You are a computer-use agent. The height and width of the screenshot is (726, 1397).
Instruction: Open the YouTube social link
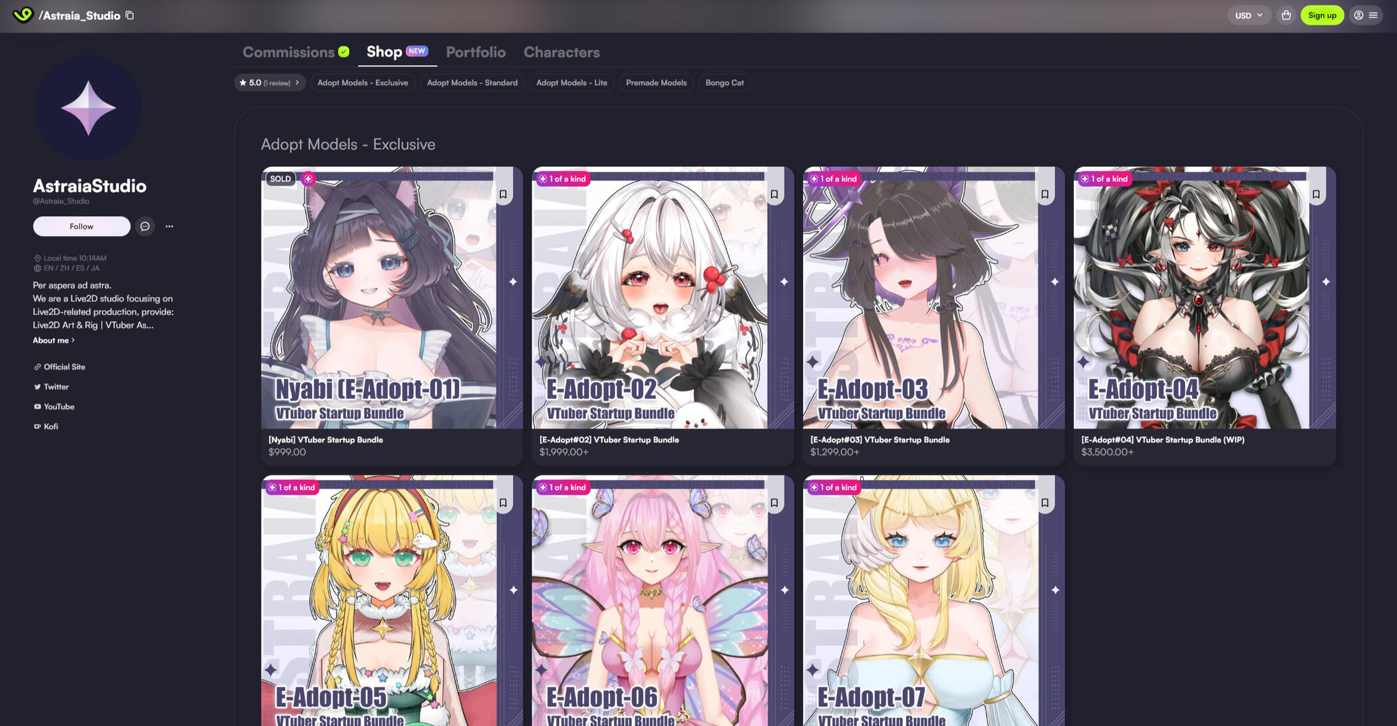[x=59, y=407]
